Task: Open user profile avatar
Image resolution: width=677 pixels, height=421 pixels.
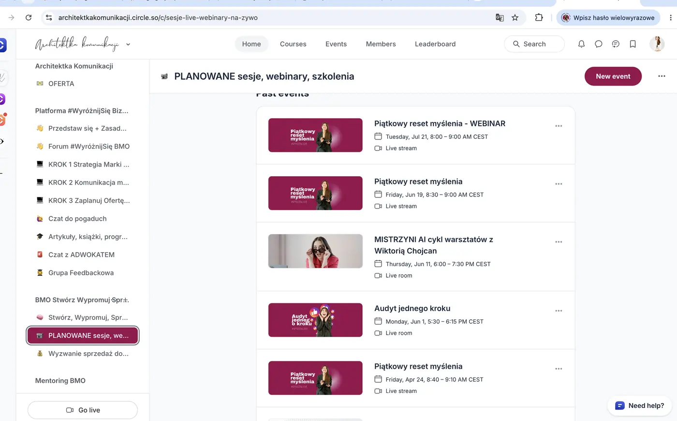Action: (657, 44)
